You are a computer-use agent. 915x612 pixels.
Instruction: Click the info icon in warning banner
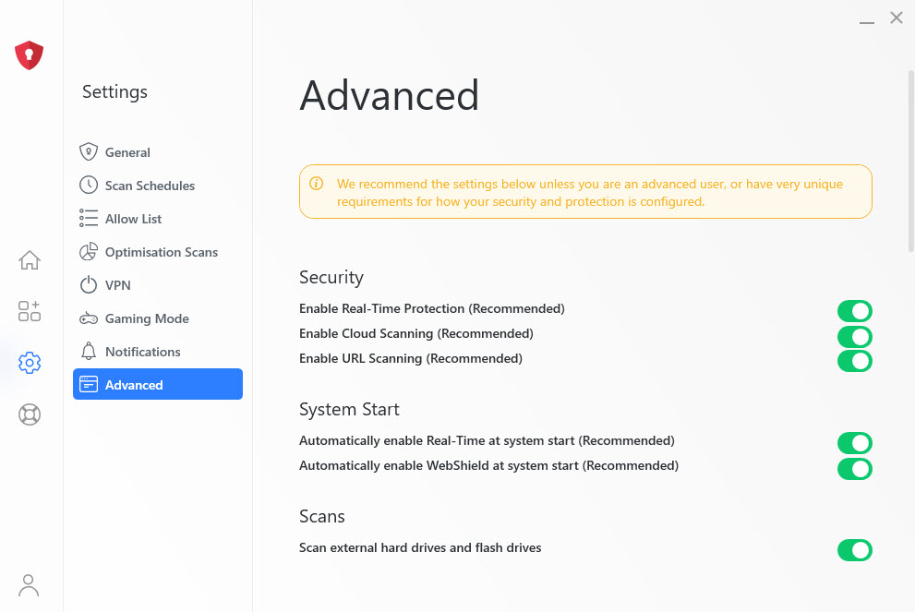(317, 184)
